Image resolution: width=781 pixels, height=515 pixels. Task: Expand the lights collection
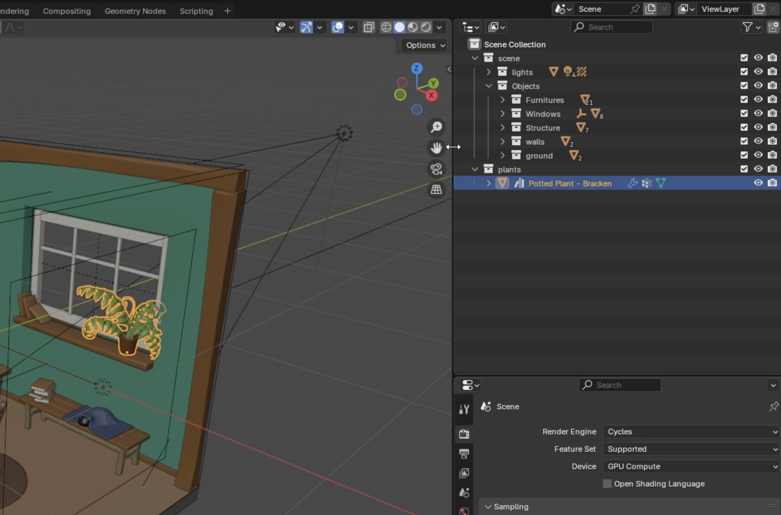tap(488, 72)
